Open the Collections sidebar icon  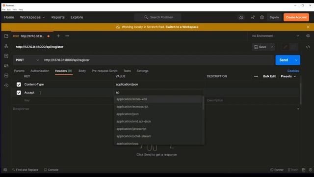pyautogui.click(x=6, y=36)
